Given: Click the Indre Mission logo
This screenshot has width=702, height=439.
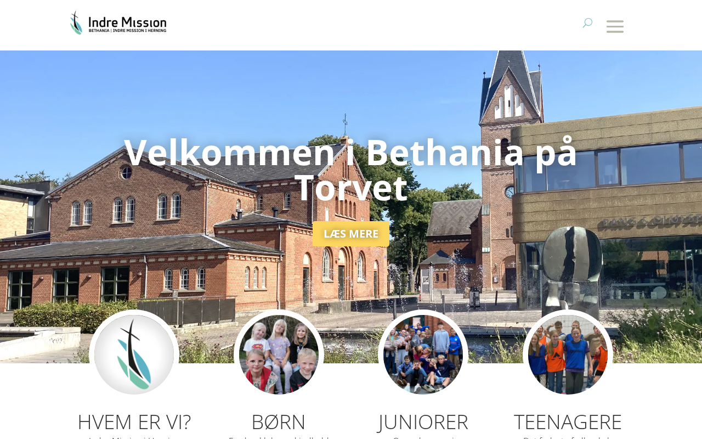Looking at the screenshot, I should [x=118, y=22].
